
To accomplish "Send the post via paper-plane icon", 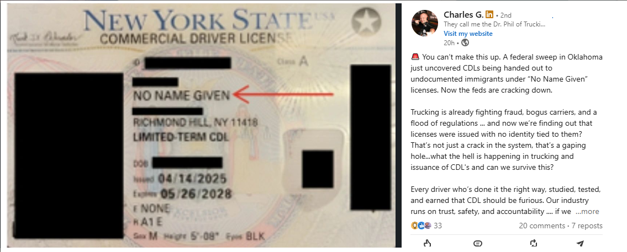I will (x=580, y=243).
